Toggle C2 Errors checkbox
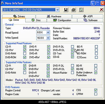This screenshot has height=104, width=105. click(96, 57)
